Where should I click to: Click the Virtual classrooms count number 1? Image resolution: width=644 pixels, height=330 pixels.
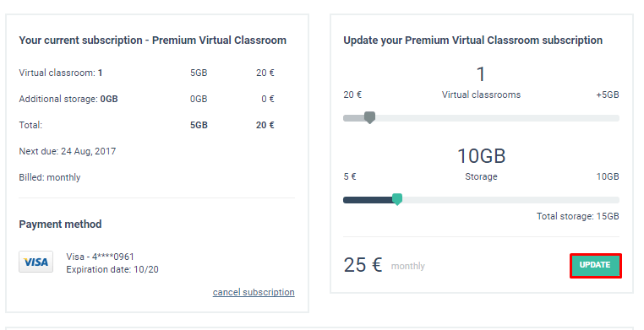(x=481, y=74)
